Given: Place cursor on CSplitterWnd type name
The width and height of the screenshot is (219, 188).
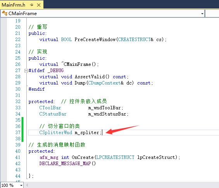Looking at the screenshot, I should (x=55, y=133).
